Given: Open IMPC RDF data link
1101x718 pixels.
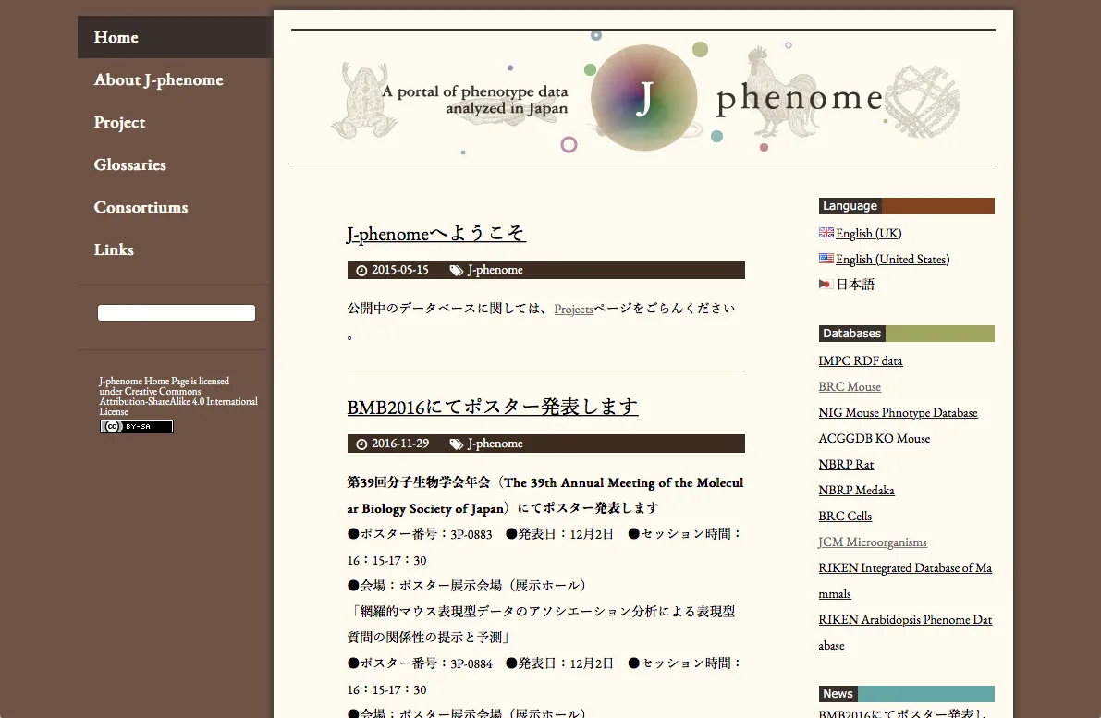Looking at the screenshot, I should tap(860, 360).
